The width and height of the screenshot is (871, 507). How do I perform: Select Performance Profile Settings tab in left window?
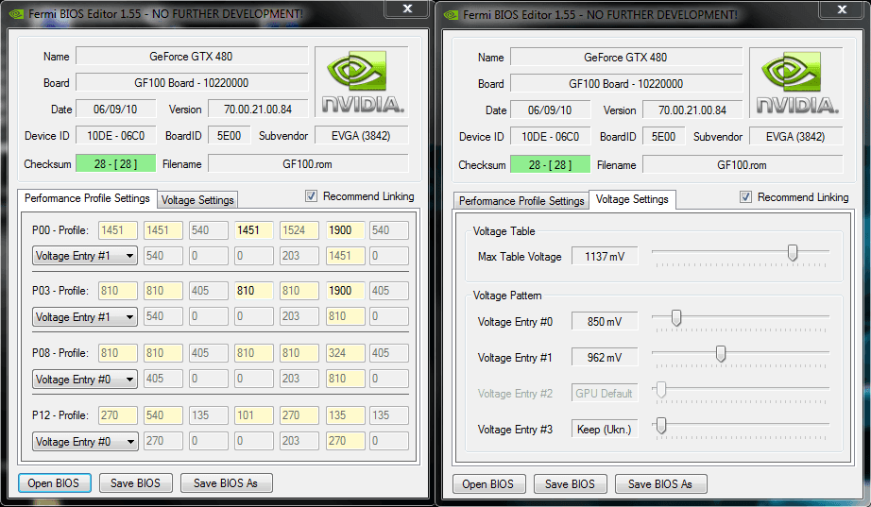87,198
